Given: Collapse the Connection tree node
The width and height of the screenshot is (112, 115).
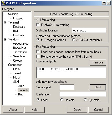Looking at the screenshot, I should (5, 65).
